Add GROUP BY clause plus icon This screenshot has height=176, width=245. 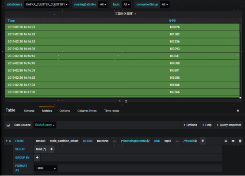tap(37, 157)
